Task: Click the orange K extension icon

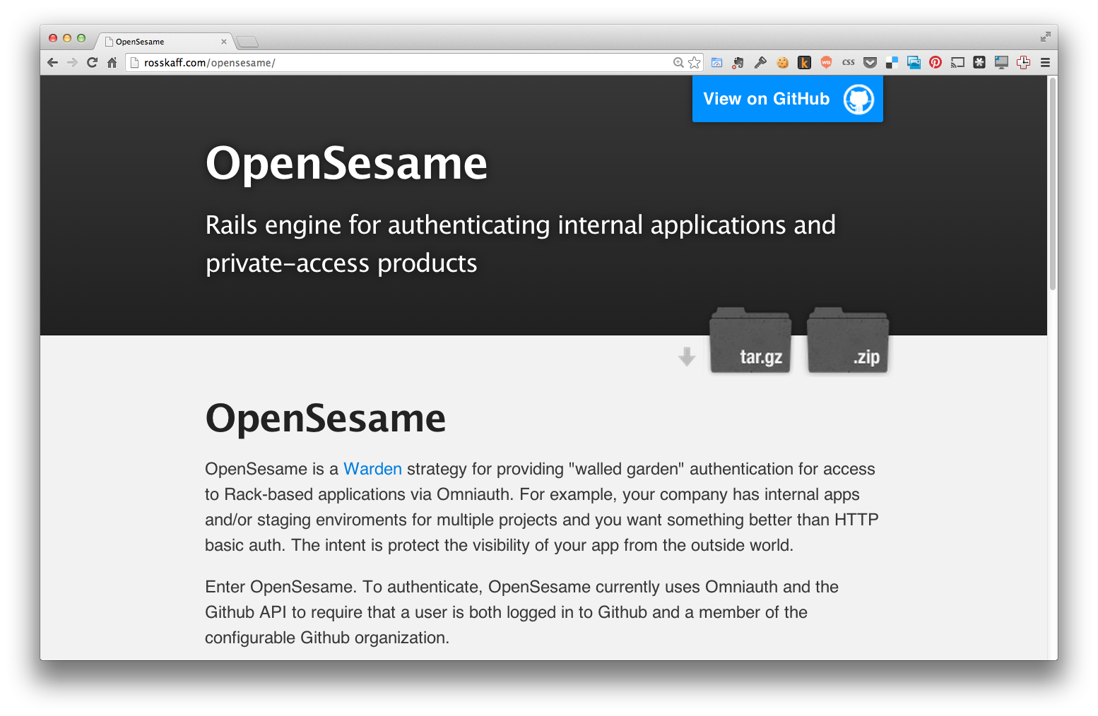Action: pos(804,63)
